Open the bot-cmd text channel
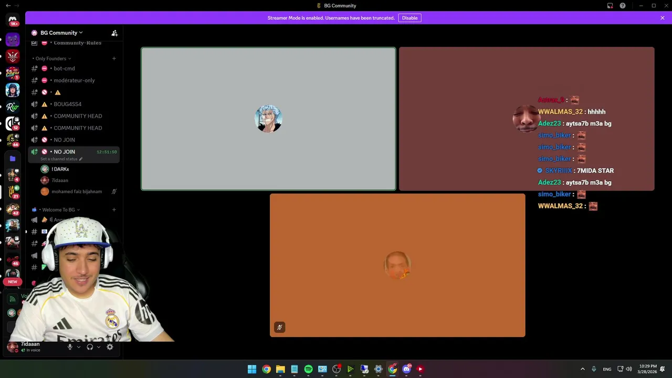672x378 pixels. [x=73, y=68]
